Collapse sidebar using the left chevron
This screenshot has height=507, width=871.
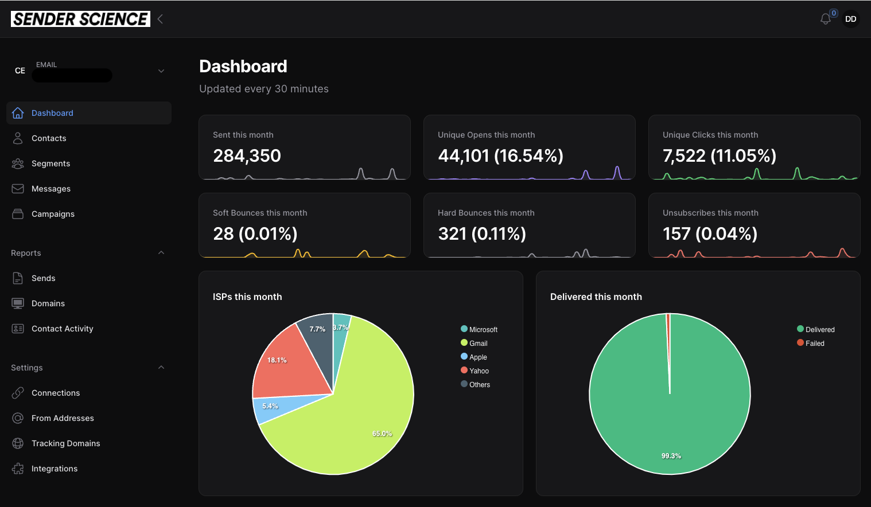pyautogui.click(x=161, y=19)
